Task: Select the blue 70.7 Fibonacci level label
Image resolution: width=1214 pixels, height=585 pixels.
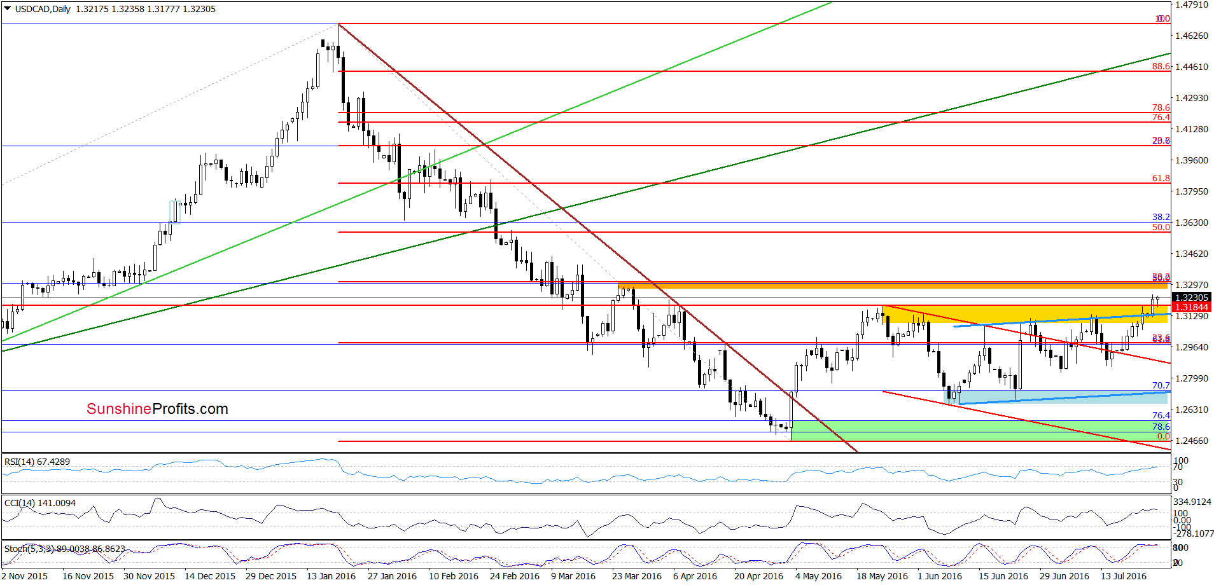Action: coord(1161,385)
